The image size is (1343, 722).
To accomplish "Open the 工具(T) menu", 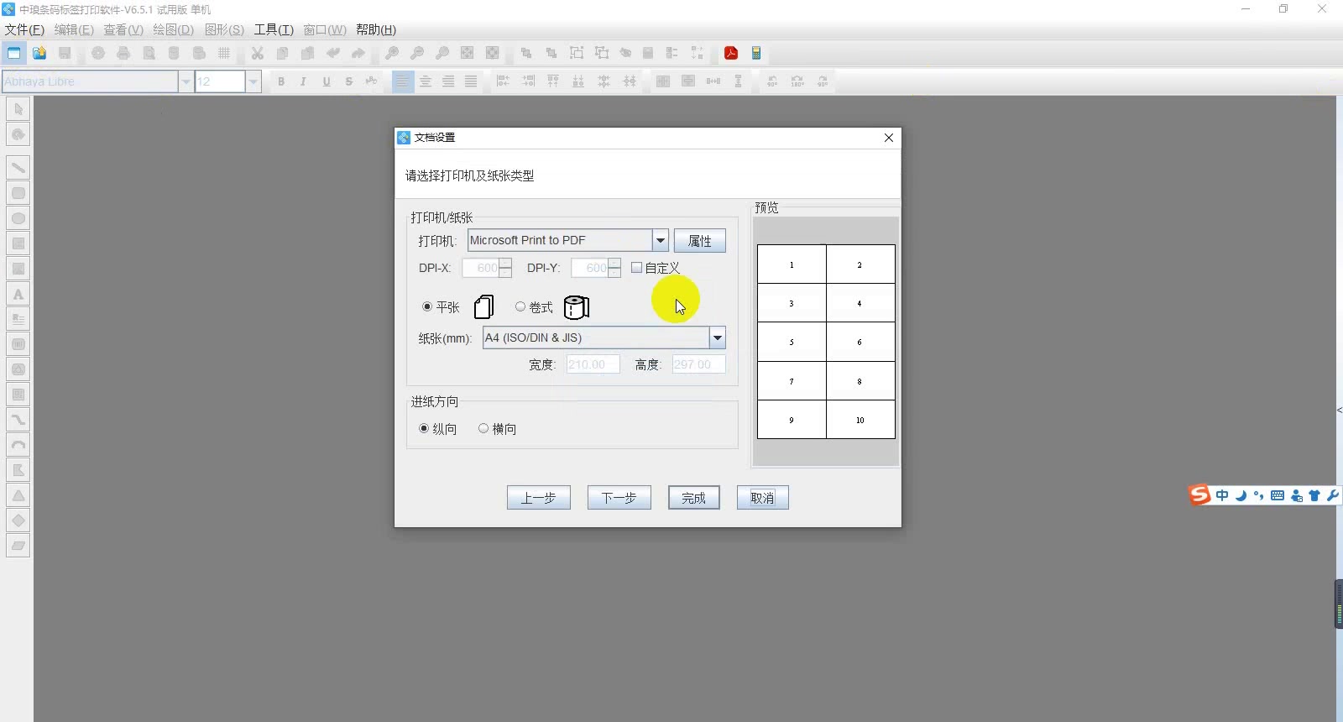I will coord(274,29).
